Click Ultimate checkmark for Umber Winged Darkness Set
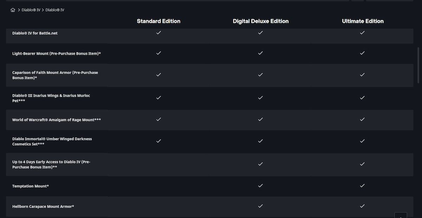Viewport: 422px width, 218px height. (x=362, y=141)
